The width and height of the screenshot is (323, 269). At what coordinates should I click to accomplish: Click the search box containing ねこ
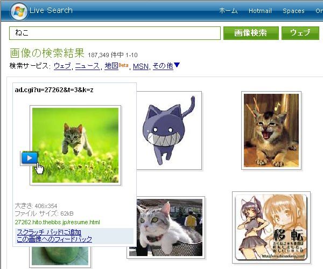tap(115, 33)
